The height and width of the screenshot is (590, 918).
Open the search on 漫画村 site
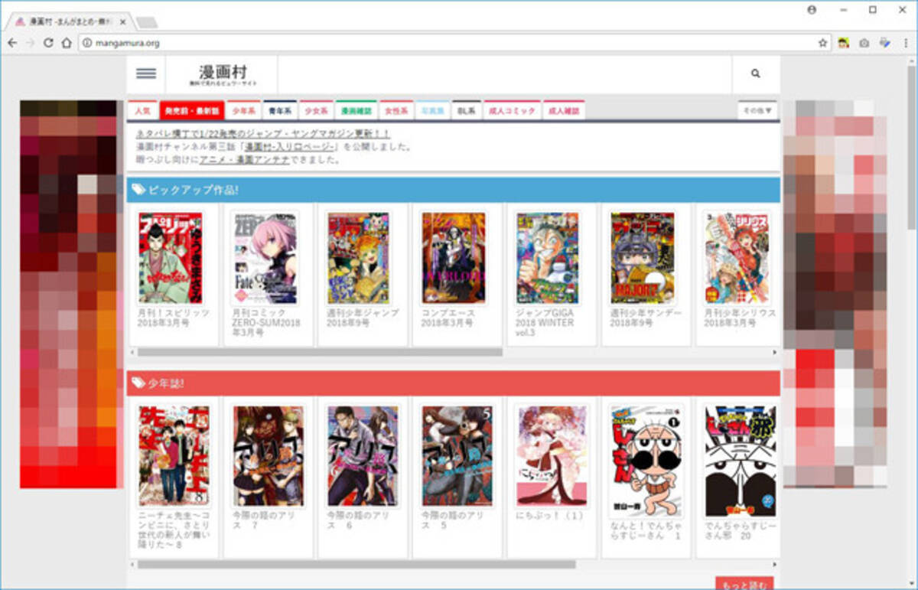coord(756,73)
